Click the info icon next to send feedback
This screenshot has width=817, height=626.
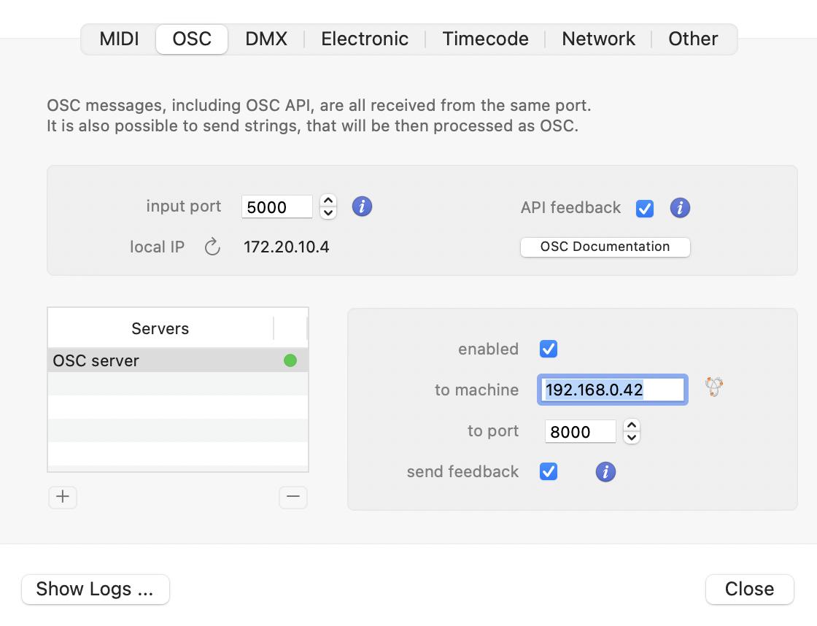point(605,472)
